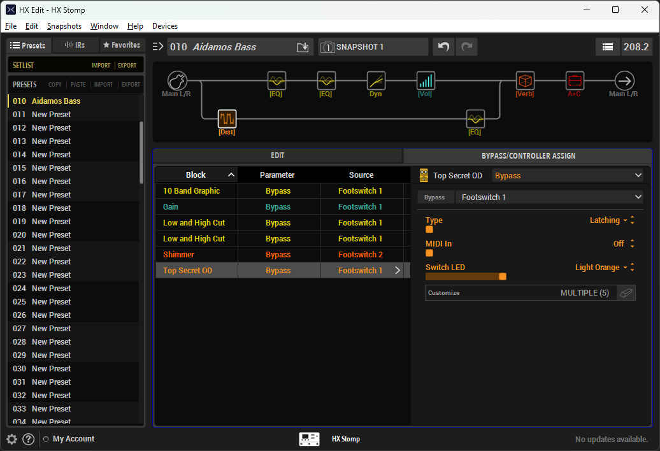Open the Edit menu
Viewport: 660px width, 451px height.
point(32,26)
